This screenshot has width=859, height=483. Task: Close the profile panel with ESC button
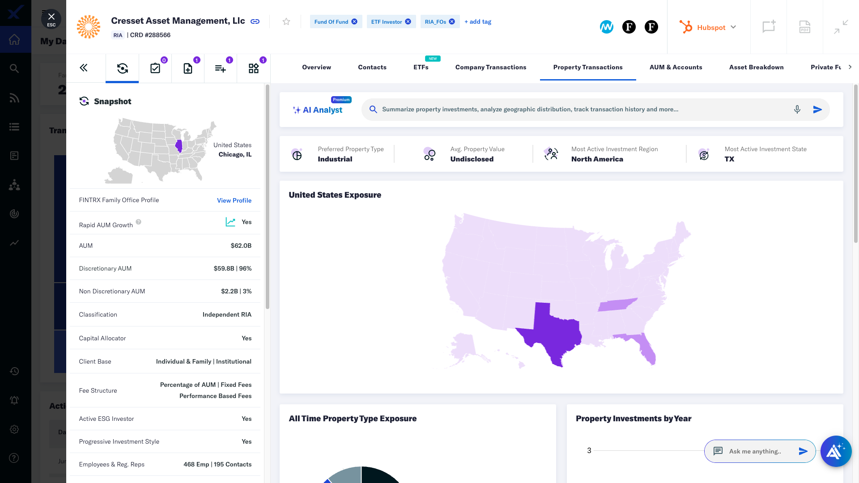click(51, 19)
